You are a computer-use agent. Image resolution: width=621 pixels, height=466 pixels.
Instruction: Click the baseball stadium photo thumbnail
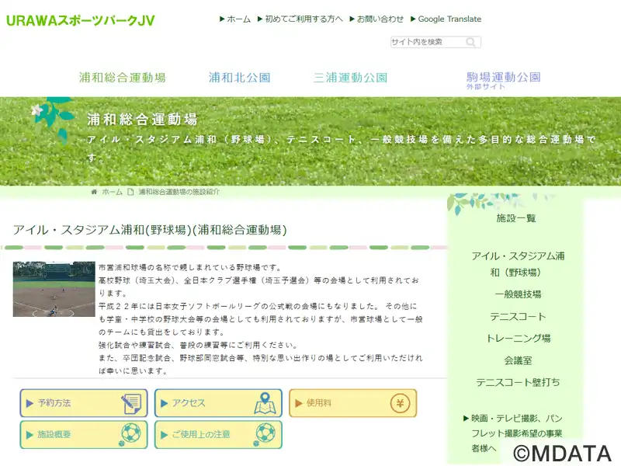pos(54,289)
